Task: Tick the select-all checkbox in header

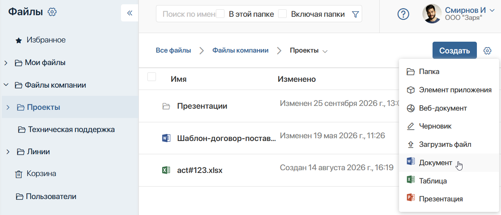Action: coord(152,77)
